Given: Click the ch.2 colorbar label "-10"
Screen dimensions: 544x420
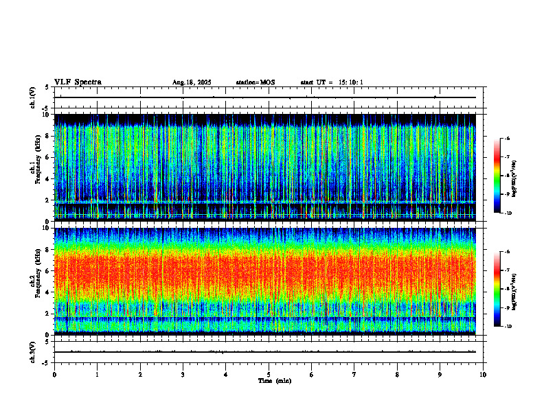Looking at the screenshot, I should point(508,326).
